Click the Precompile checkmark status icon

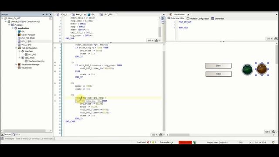pyautogui.click(x=172, y=143)
